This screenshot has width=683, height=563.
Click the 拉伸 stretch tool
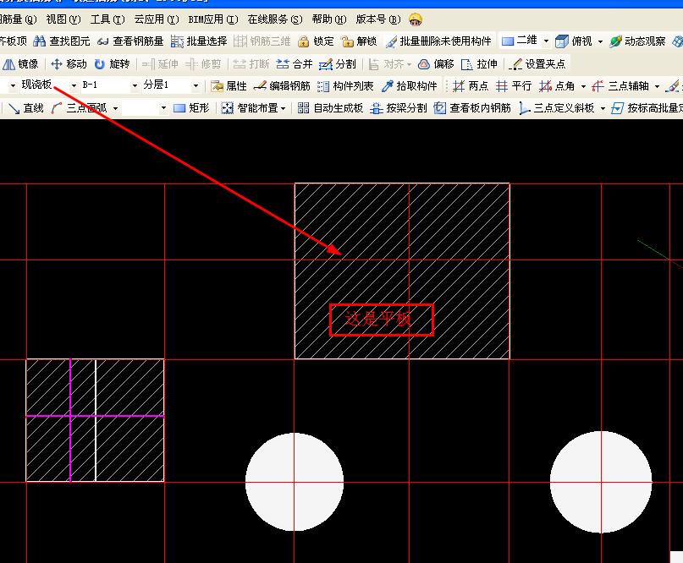pyautogui.click(x=479, y=64)
